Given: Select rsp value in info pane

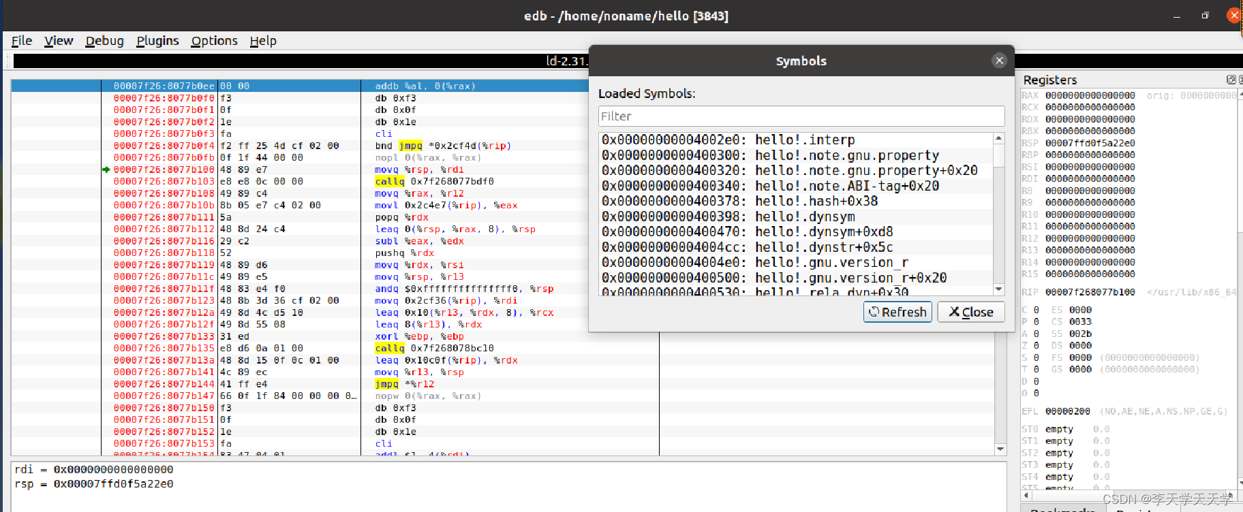Looking at the screenshot, I should click(x=113, y=483).
